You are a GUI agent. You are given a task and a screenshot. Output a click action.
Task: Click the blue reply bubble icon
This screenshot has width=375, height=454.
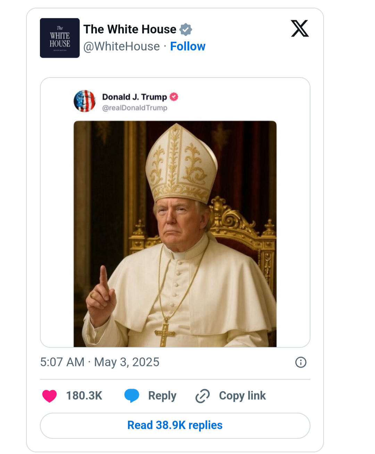(132, 396)
